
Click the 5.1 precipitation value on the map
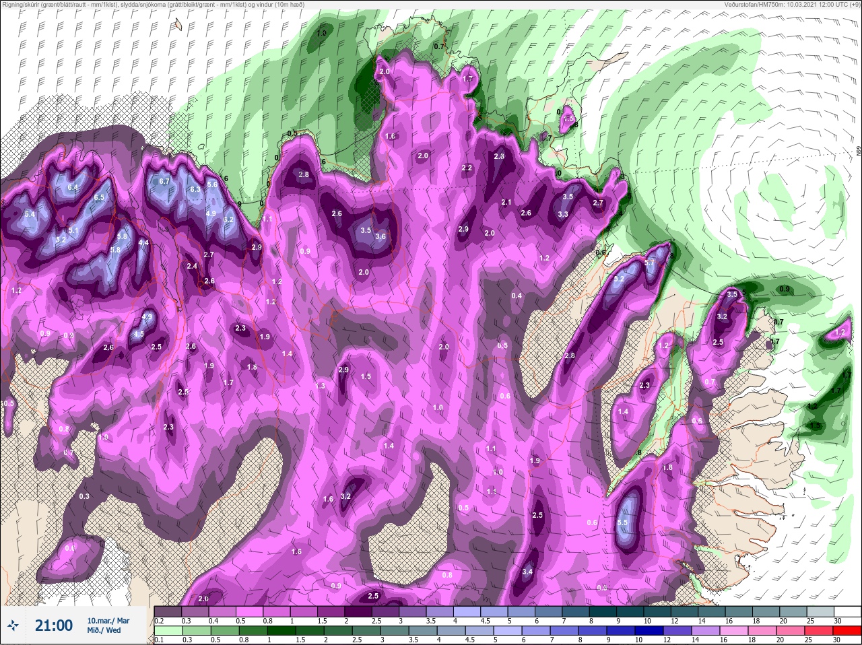pyautogui.click(x=73, y=231)
